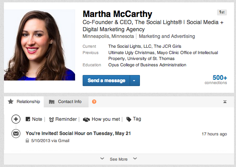236x167 pixels.
Task: Click the lock icon beside 5/10/2013
Action: click(27, 141)
